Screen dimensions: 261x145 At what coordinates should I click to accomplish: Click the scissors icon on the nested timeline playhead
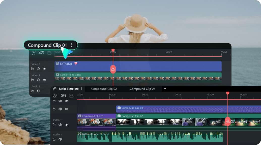tap(113, 69)
